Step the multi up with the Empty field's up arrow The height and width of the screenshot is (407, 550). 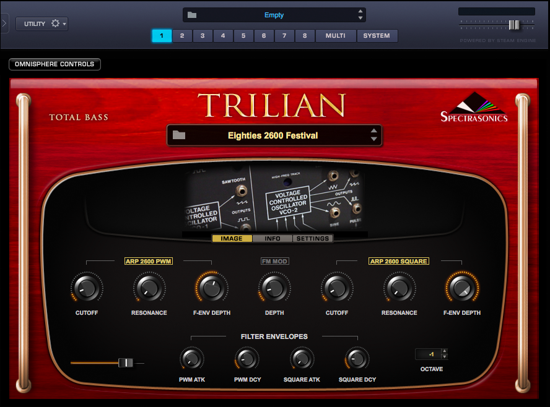pyautogui.click(x=360, y=12)
